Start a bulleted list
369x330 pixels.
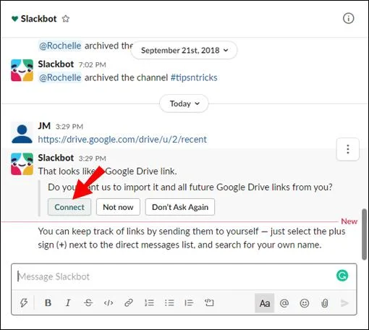click(169, 302)
